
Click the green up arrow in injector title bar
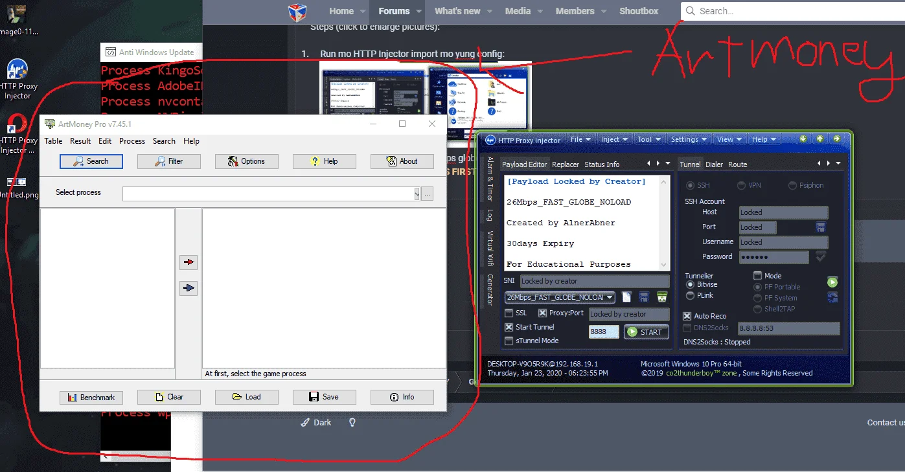tap(820, 139)
